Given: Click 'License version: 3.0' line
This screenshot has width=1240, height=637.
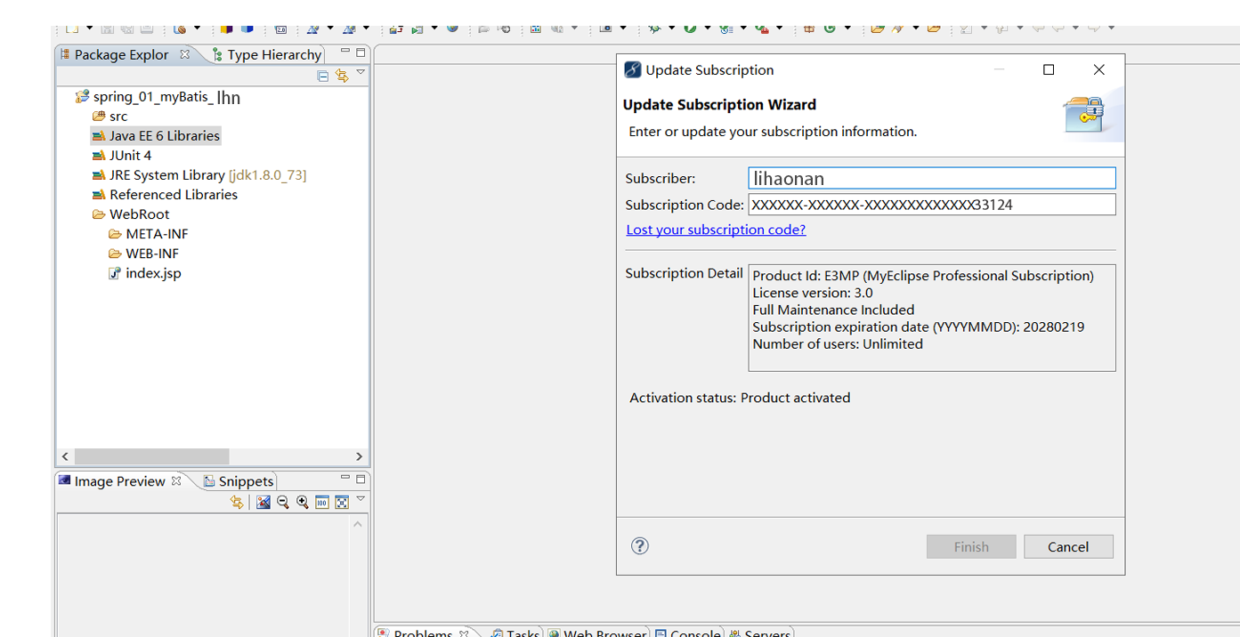Looking at the screenshot, I should (x=813, y=293).
